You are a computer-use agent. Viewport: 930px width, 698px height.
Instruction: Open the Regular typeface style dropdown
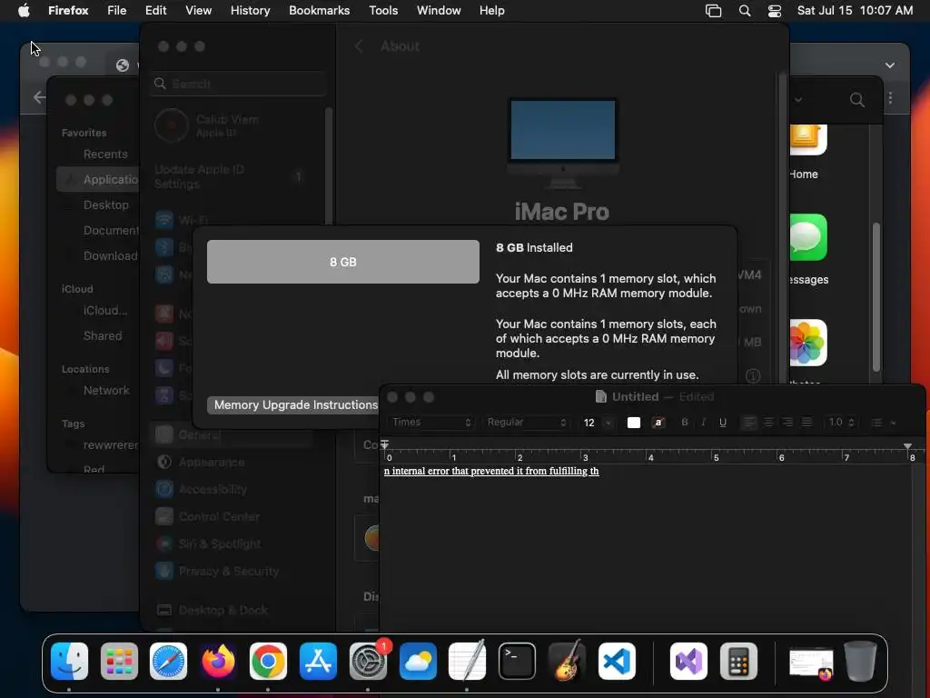tap(526, 422)
